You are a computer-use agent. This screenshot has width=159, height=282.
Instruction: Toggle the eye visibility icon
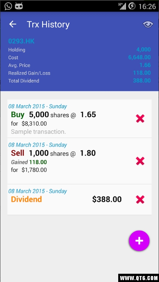148,24
